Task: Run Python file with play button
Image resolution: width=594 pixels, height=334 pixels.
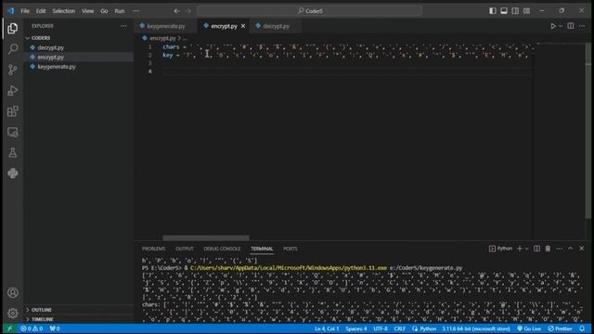Action: 553,26
